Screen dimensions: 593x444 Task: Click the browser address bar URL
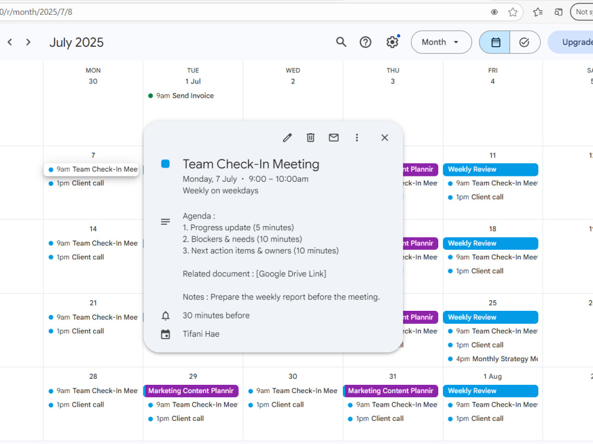pos(36,12)
